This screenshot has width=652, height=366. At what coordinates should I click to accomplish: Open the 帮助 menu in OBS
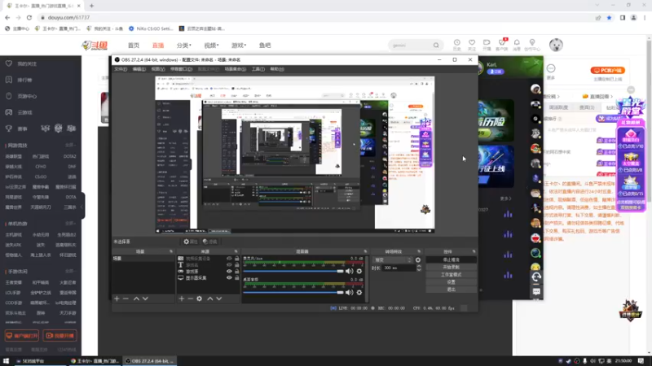coord(277,69)
